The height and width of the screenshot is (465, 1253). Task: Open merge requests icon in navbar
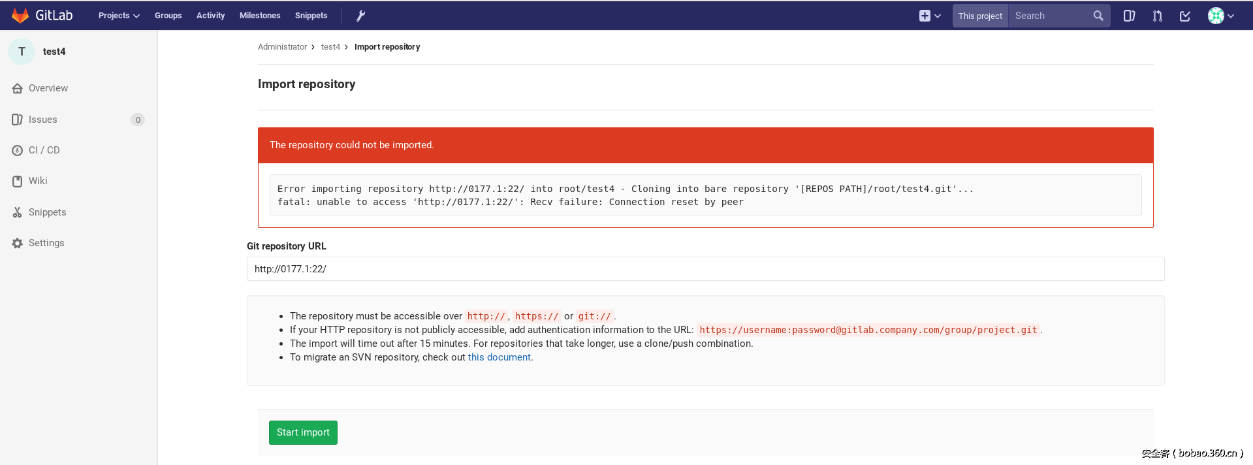point(1157,16)
